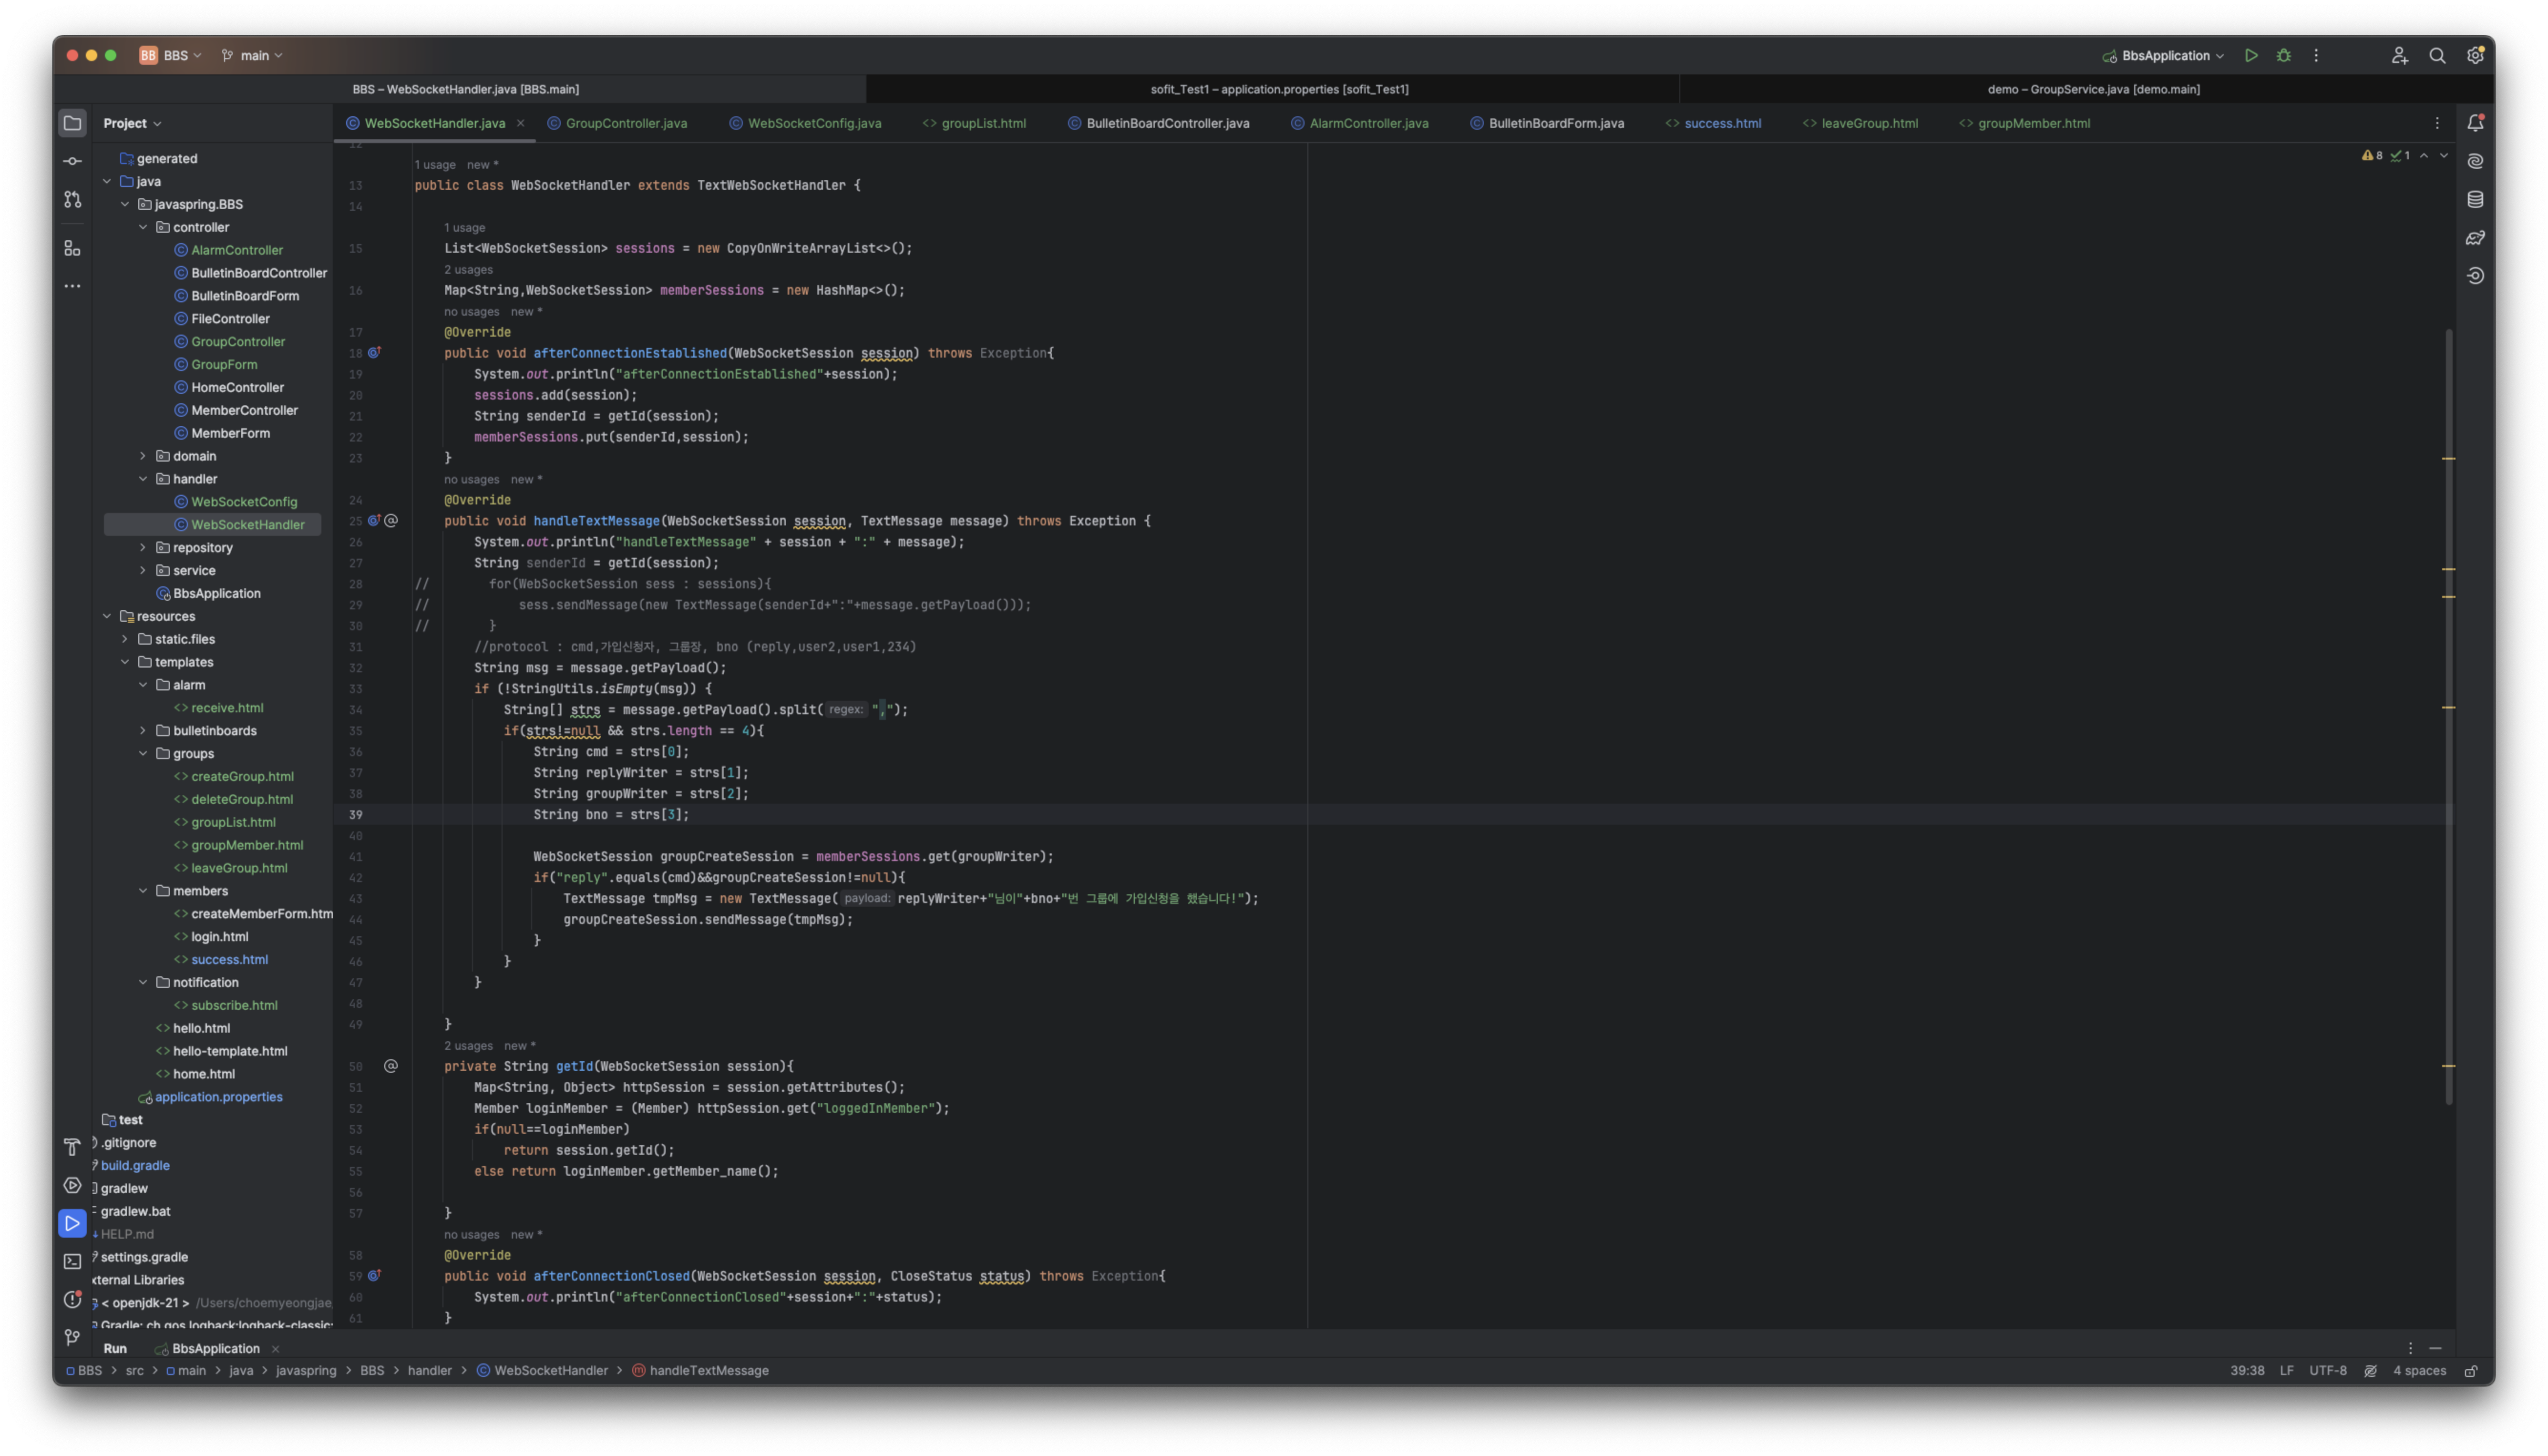Screen dimensions: 2548x1456
Task: Open the Git tool window
Action: click(72, 1337)
